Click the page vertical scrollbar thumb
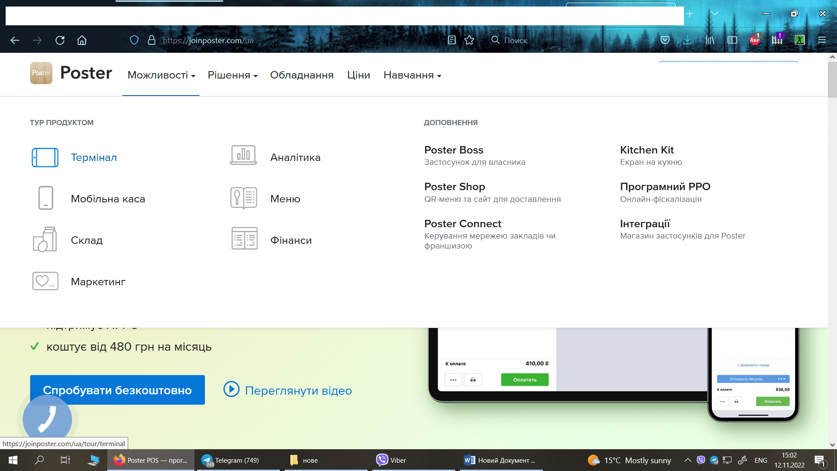Viewport: 837px width, 471px height. (832, 79)
